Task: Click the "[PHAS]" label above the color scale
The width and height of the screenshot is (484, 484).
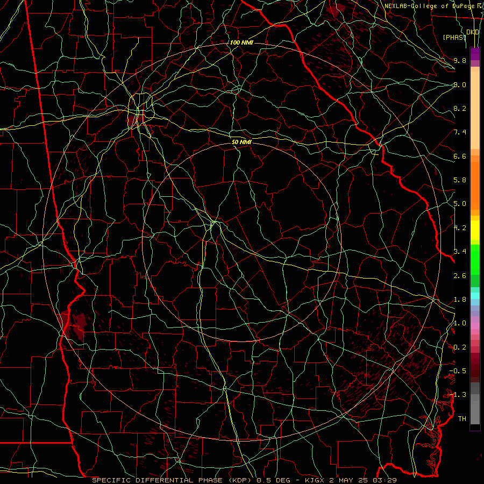Action: (x=454, y=37)
